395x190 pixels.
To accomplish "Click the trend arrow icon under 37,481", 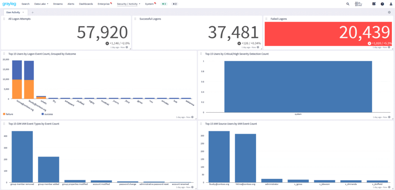I will click(239, 43).
